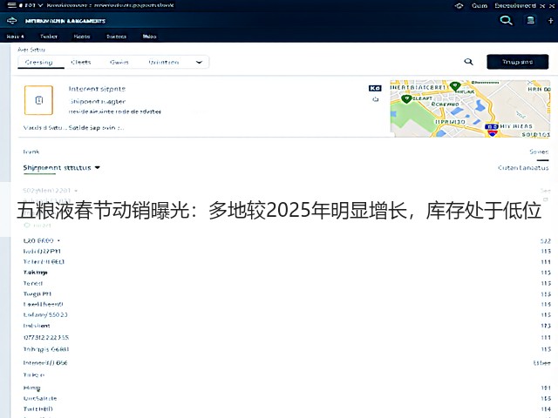This screenshot has width=558, height=418.
Task: Click 'Gum' in the title bar
Action: click(480, 5)
